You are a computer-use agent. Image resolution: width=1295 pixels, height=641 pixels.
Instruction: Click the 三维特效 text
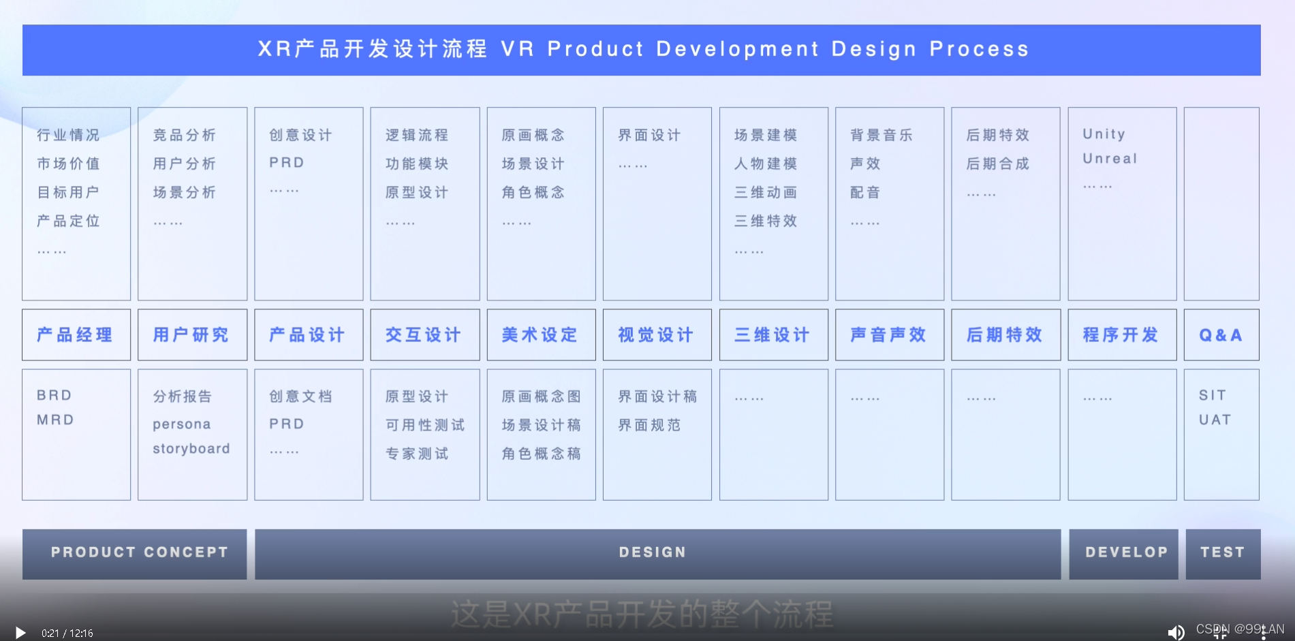(766, 221)
